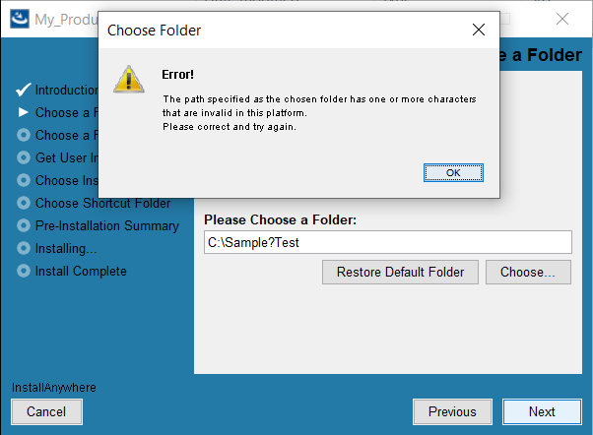Click the current-step arrow icon
This screenshot has height=435, width=593.
pyautogui.click(x=24, y=112)
